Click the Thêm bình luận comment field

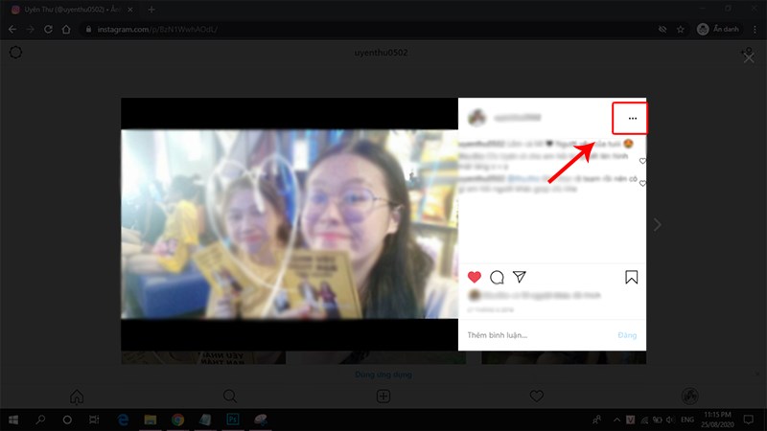pos(538,335)
